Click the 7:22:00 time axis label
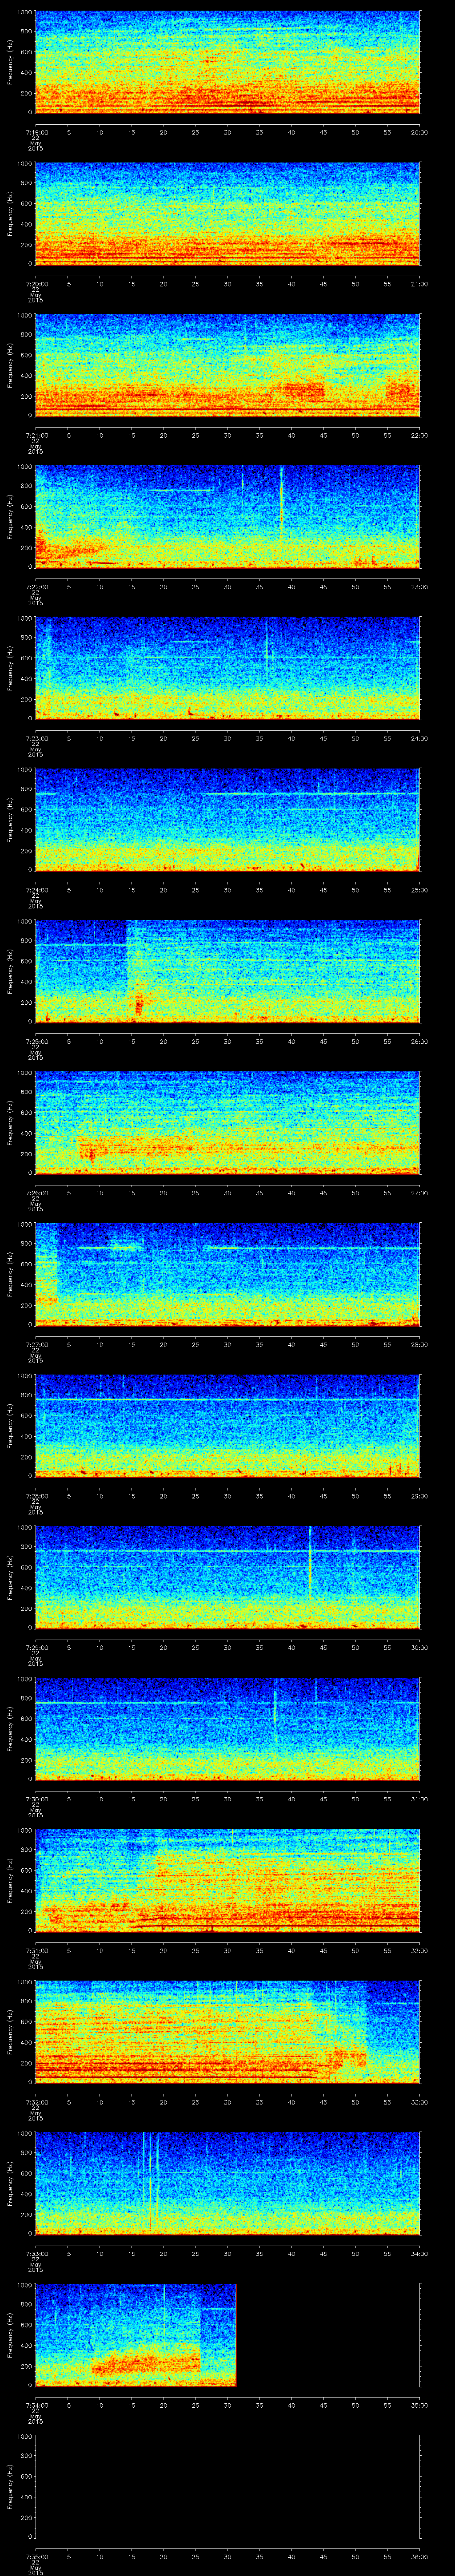The image size is (455, 2576). coord(36,587)
